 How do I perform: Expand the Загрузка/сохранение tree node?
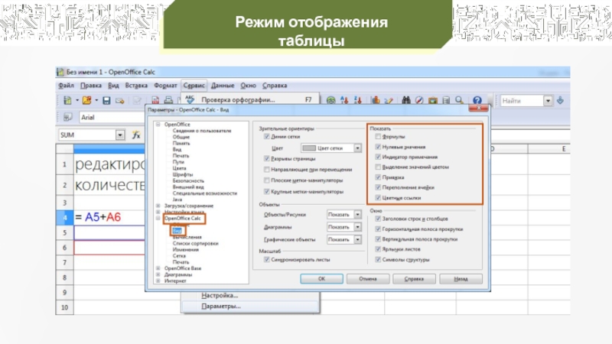(158, 206)
